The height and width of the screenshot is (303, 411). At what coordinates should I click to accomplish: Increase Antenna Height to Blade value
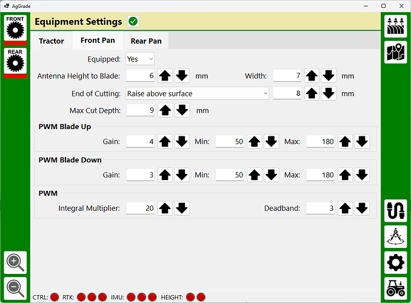165,76
